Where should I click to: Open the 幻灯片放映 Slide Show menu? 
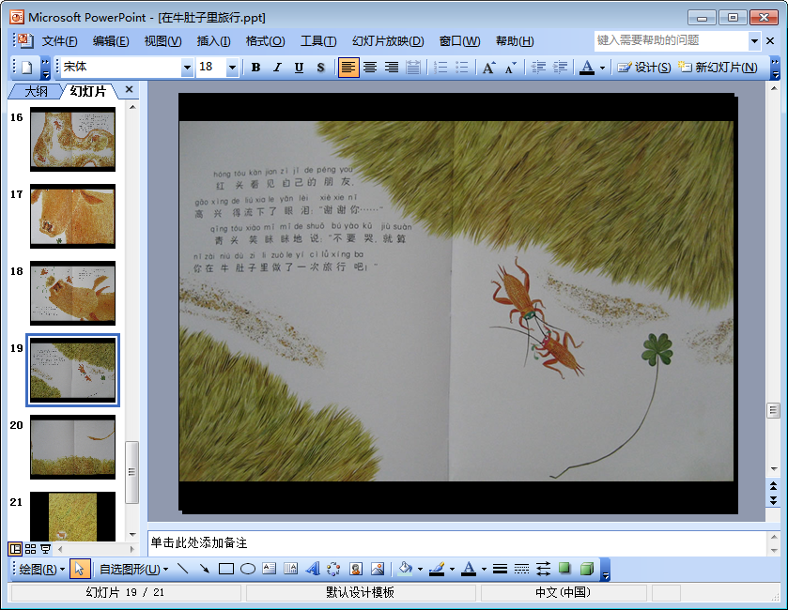388,41
